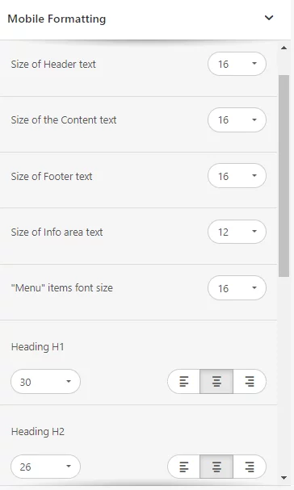Align Heading H2 text to the left
Viewport: 294px width, 490px height.
coord(184,467)
